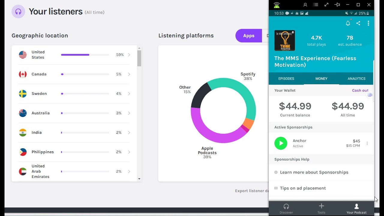384x216 pixels.
Task: Click the podcast title The MMS Experience
Action: tap(315, 61)
